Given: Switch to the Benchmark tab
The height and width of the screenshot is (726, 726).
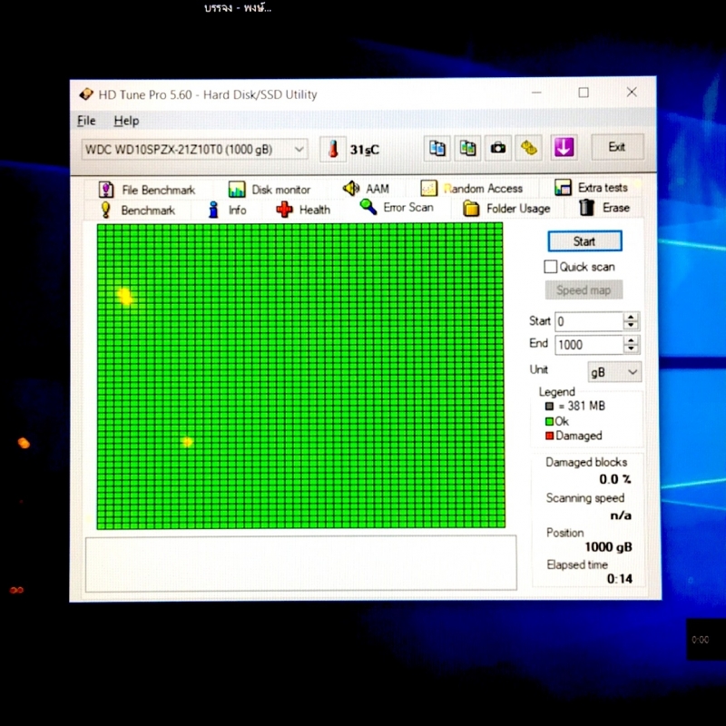Looking at the screenshot, I should pyautogui.click(x=138, y=211).
